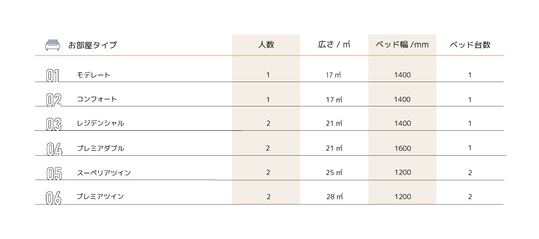Click the 28 ㎡ room size value

pyautogui.click(x=334, y=197)
